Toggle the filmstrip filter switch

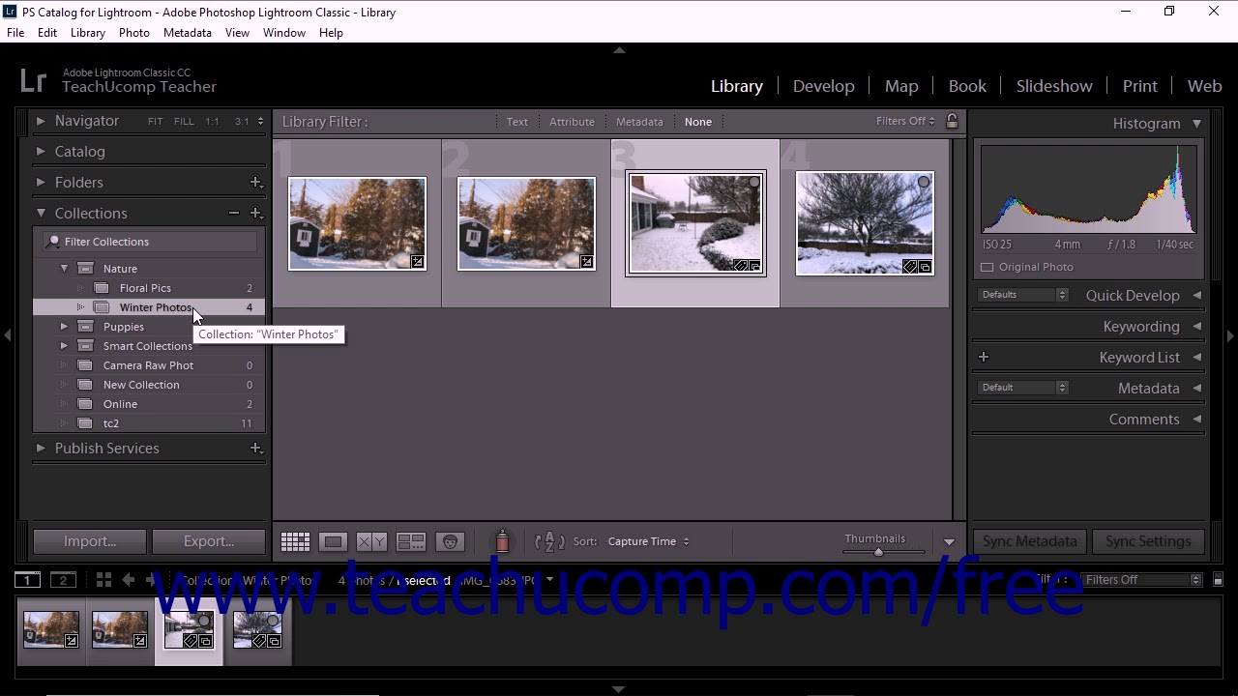[1217, 580]
